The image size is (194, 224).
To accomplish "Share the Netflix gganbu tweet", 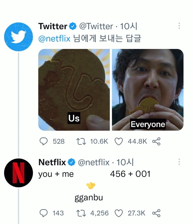I will 156,213.
